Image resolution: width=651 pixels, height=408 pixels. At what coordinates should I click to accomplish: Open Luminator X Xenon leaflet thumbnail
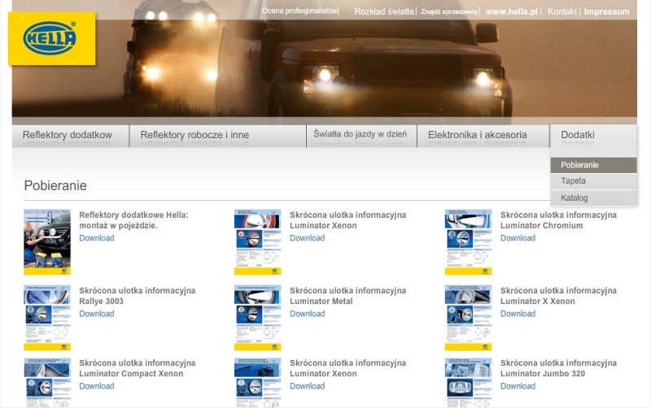click(x=469, y=318)
